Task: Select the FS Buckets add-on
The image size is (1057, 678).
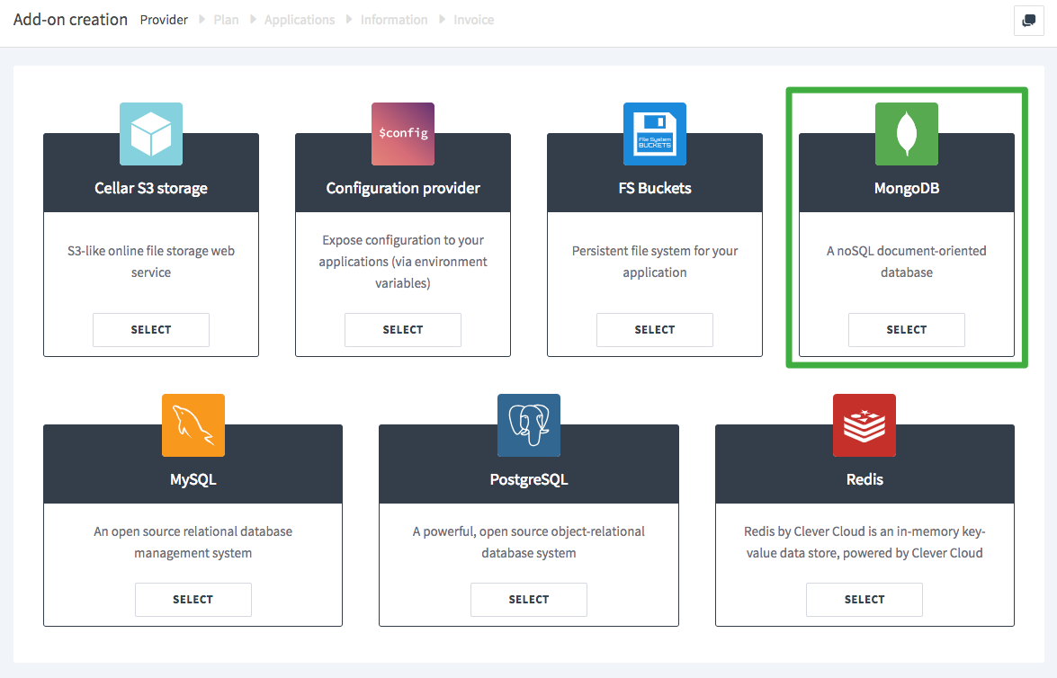Action: pos(655,330)
